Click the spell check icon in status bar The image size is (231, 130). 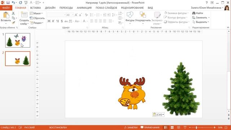click(x=20, y=127)
